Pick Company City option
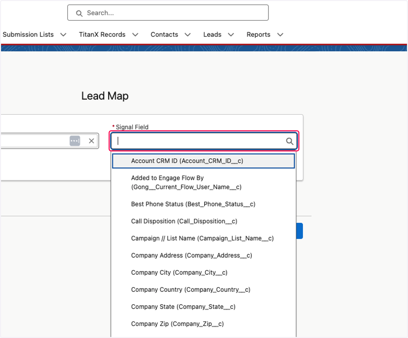408x338 pixels. pyautogui.click(x=203, y=272)
